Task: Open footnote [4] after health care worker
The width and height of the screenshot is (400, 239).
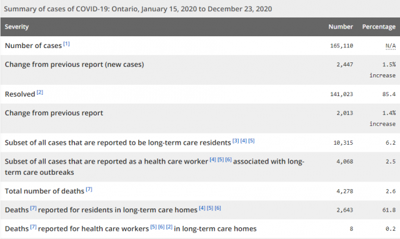Action: pos(212,160)
